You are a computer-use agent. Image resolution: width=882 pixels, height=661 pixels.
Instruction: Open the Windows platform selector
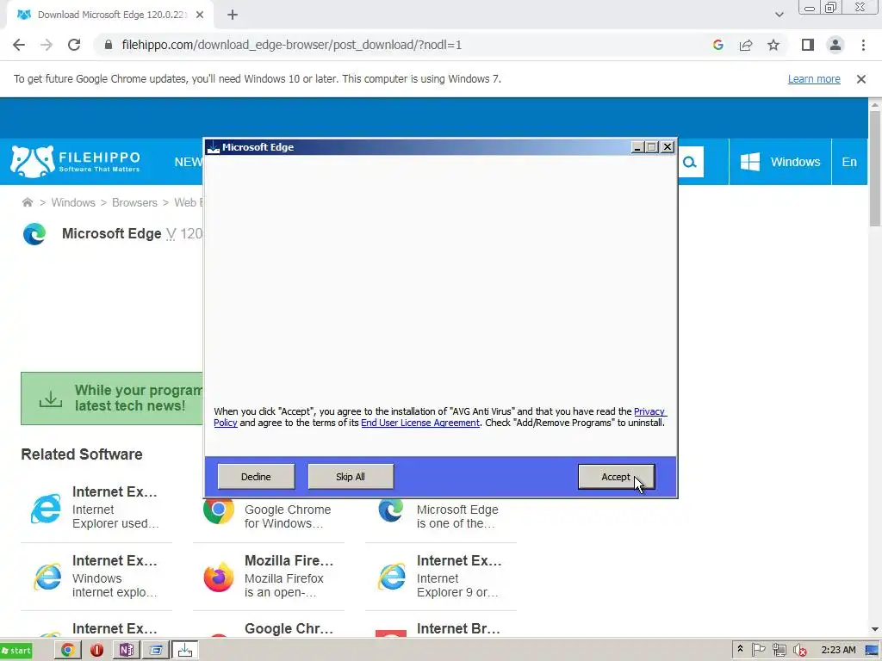coord(780,162)
